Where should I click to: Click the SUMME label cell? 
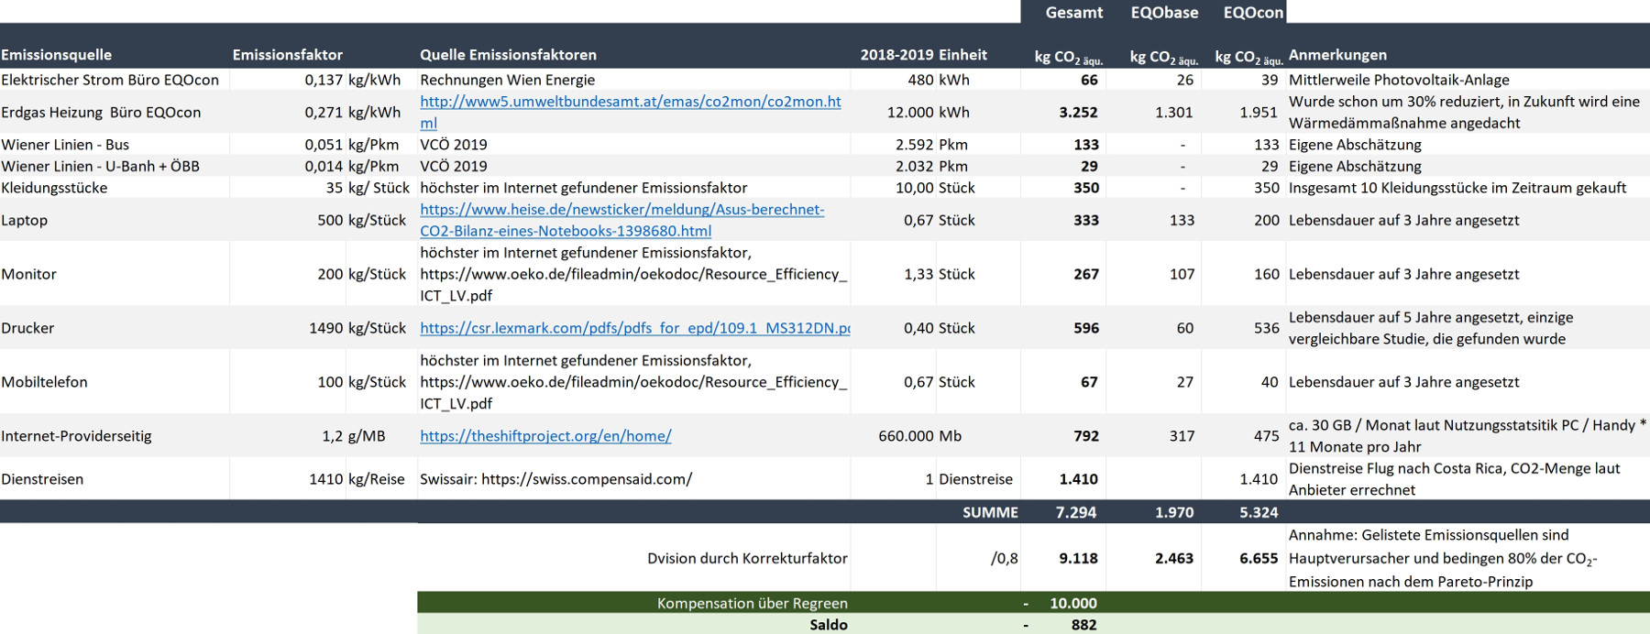990,512
